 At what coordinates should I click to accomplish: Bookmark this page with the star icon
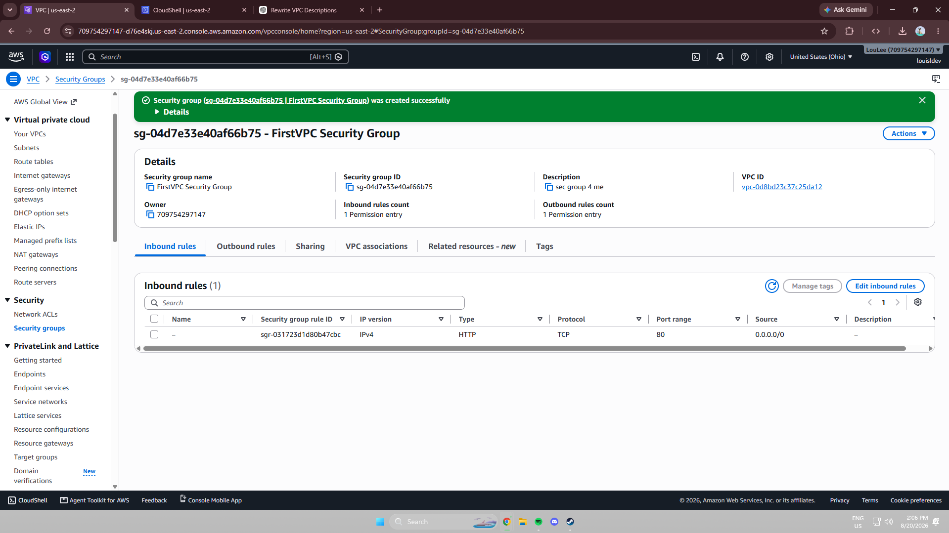(824, 31)
